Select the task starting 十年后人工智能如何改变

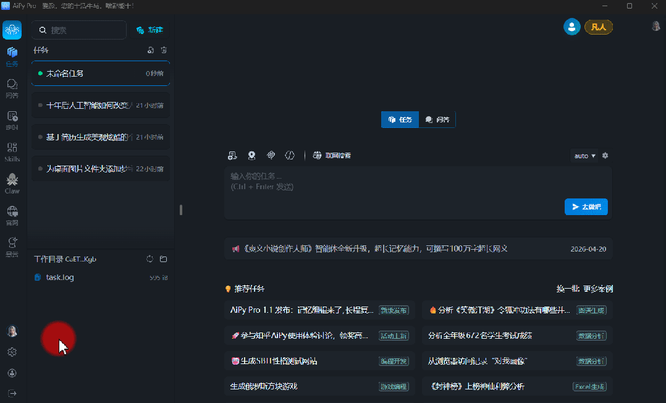[x=101, y=105]
